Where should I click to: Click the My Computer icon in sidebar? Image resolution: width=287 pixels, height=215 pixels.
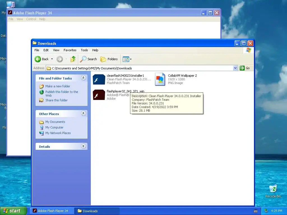pyautogui.click(x=41, y=127)
